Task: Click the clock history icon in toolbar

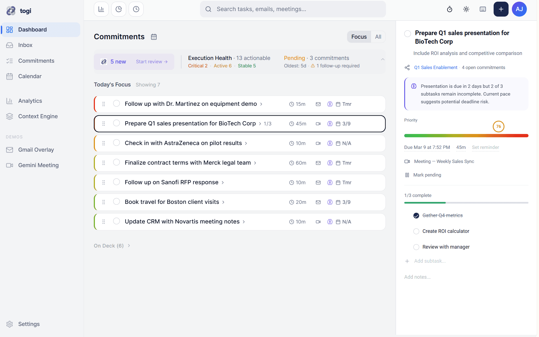Action: pyautogui.click(x=136, y=9)
